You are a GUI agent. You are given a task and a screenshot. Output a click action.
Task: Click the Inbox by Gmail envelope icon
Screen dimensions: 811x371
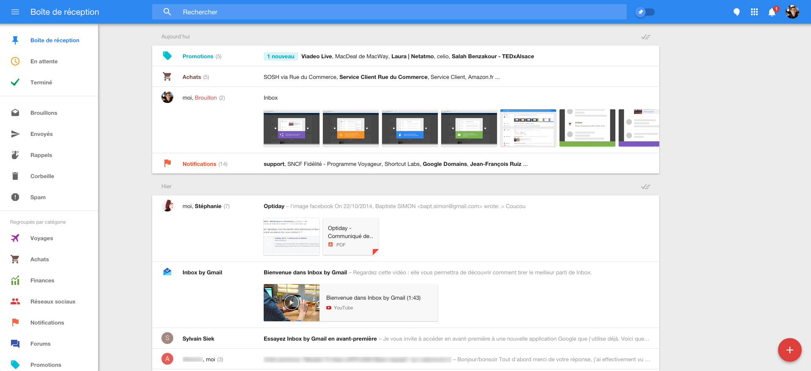click(x=167, y=272)
